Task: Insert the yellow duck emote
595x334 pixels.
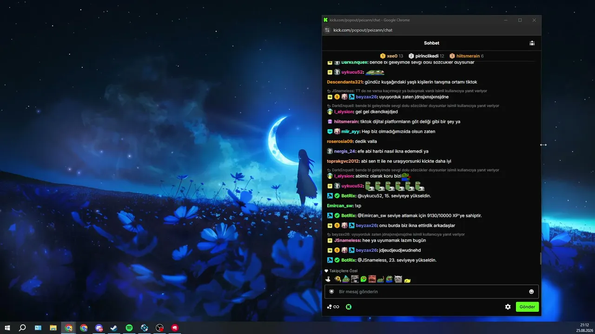Action: coord(407,280)
